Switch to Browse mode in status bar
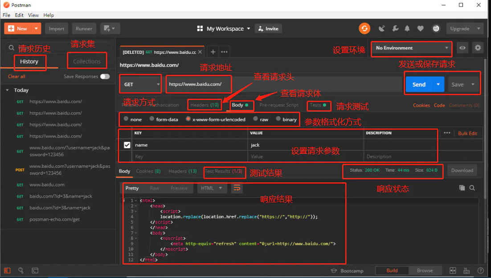 point(425,270)
